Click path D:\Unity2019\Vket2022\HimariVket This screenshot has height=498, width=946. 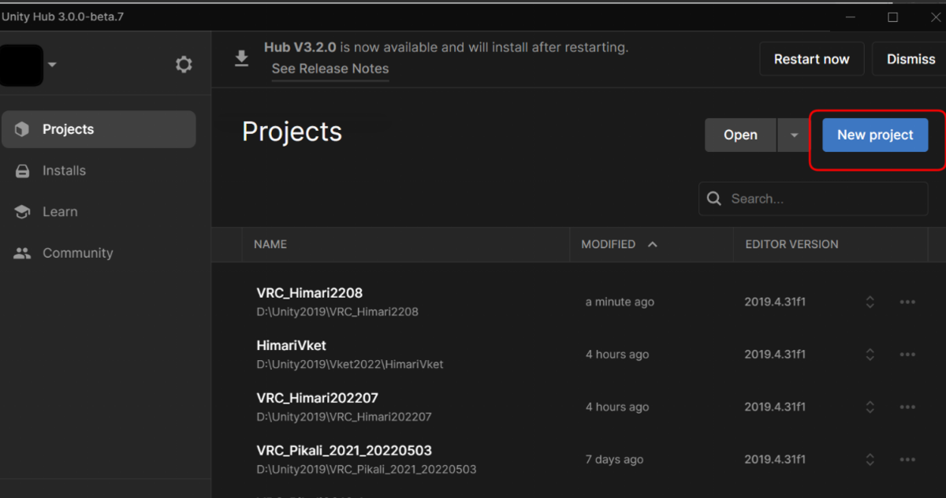click(350, 364)
